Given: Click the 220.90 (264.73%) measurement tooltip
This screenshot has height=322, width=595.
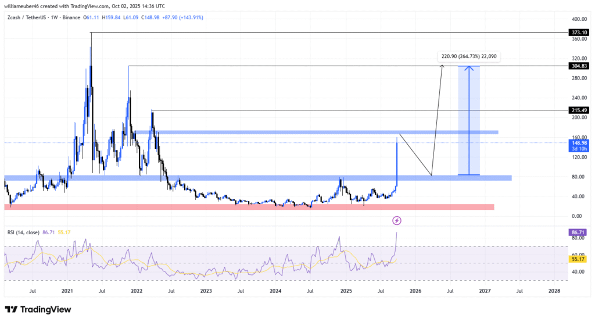Looking at the screenshot, I should click(x=468, y=56).
